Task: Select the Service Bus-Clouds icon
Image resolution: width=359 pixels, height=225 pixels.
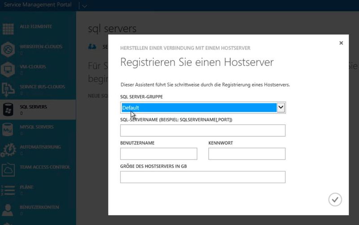Action: pyautogui.click(x=8, y=89)
